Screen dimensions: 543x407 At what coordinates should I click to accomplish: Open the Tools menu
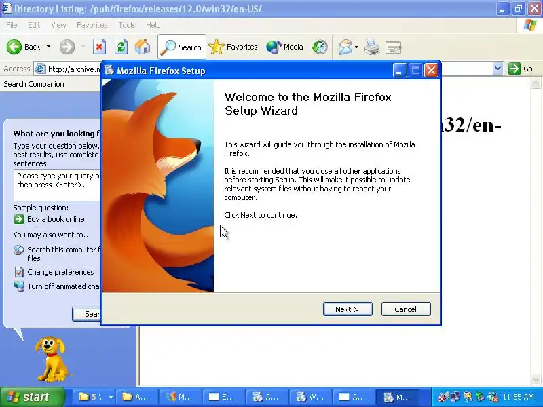coord(127,25)
